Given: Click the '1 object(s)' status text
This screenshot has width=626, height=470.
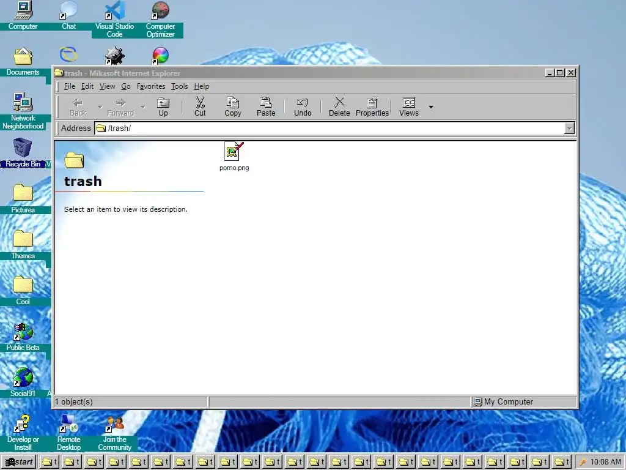Looking at the screenshot, I should pyautogui.click(x=74, y=402).
